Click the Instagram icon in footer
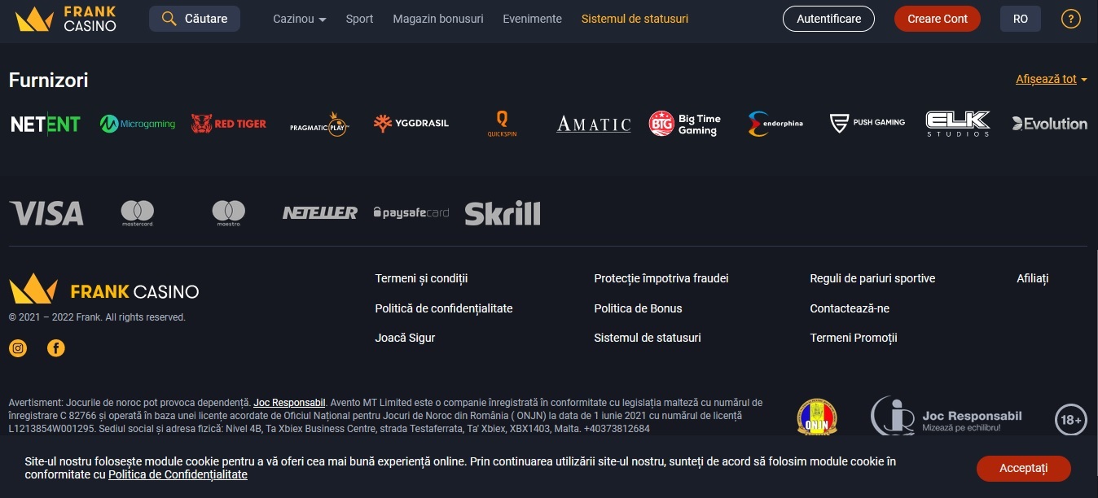The height and width of the screenshot is (498, 1098). (x=18, y=348)
